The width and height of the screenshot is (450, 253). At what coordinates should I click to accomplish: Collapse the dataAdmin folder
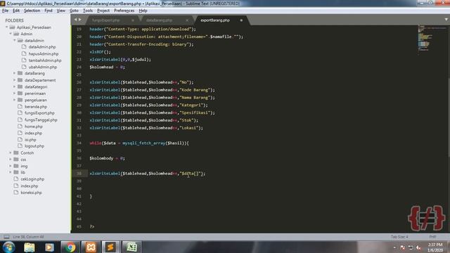click(x=15, y=41)
